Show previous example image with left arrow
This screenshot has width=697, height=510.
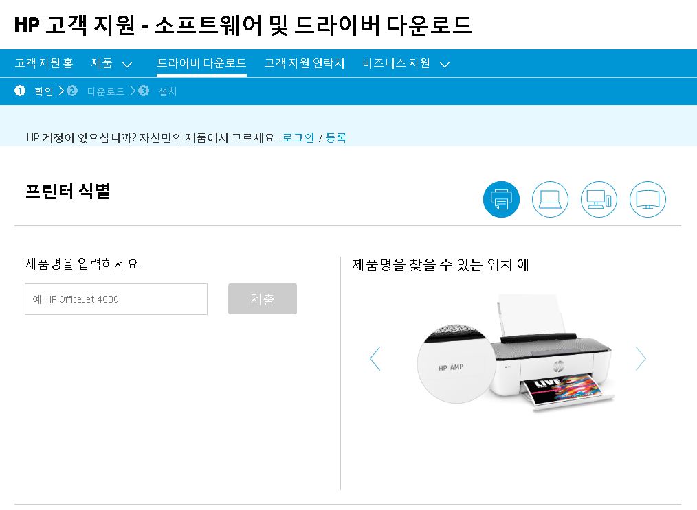(375, 358)
